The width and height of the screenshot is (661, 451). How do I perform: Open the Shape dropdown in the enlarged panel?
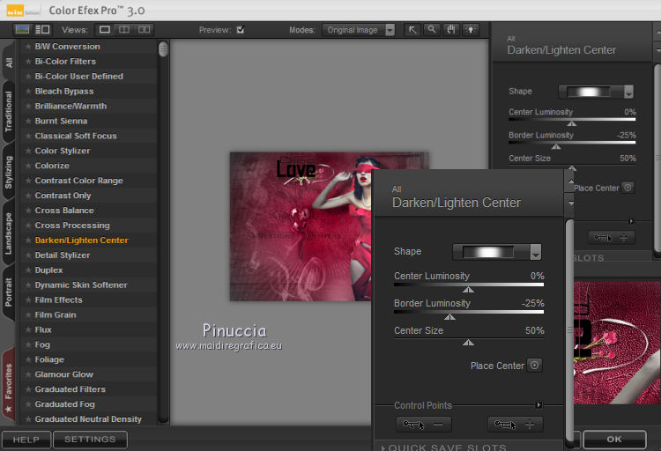pos(536,253)
